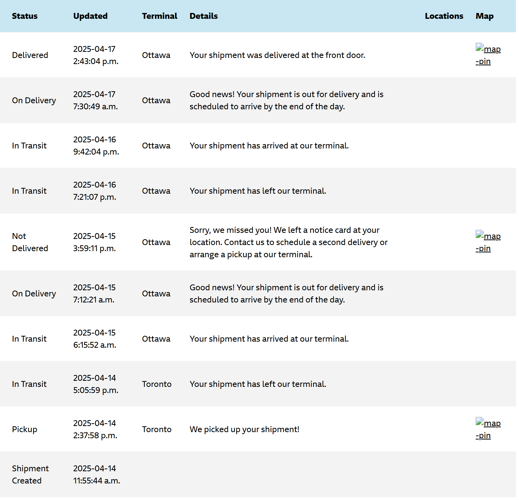This screenshot has height=500, width=519.
Task: Click the 2025-04-14 11:55:44 a.m. timestamp
Action: click(97, 475)
